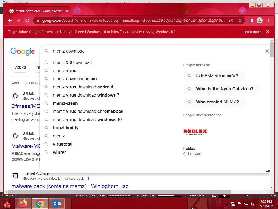The image size is (278, 209).
Task: Reload the current page
Action: (x=27, y=20)
